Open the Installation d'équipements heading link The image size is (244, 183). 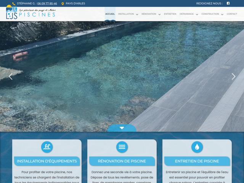pyautogui.click(x=47, y=161)
